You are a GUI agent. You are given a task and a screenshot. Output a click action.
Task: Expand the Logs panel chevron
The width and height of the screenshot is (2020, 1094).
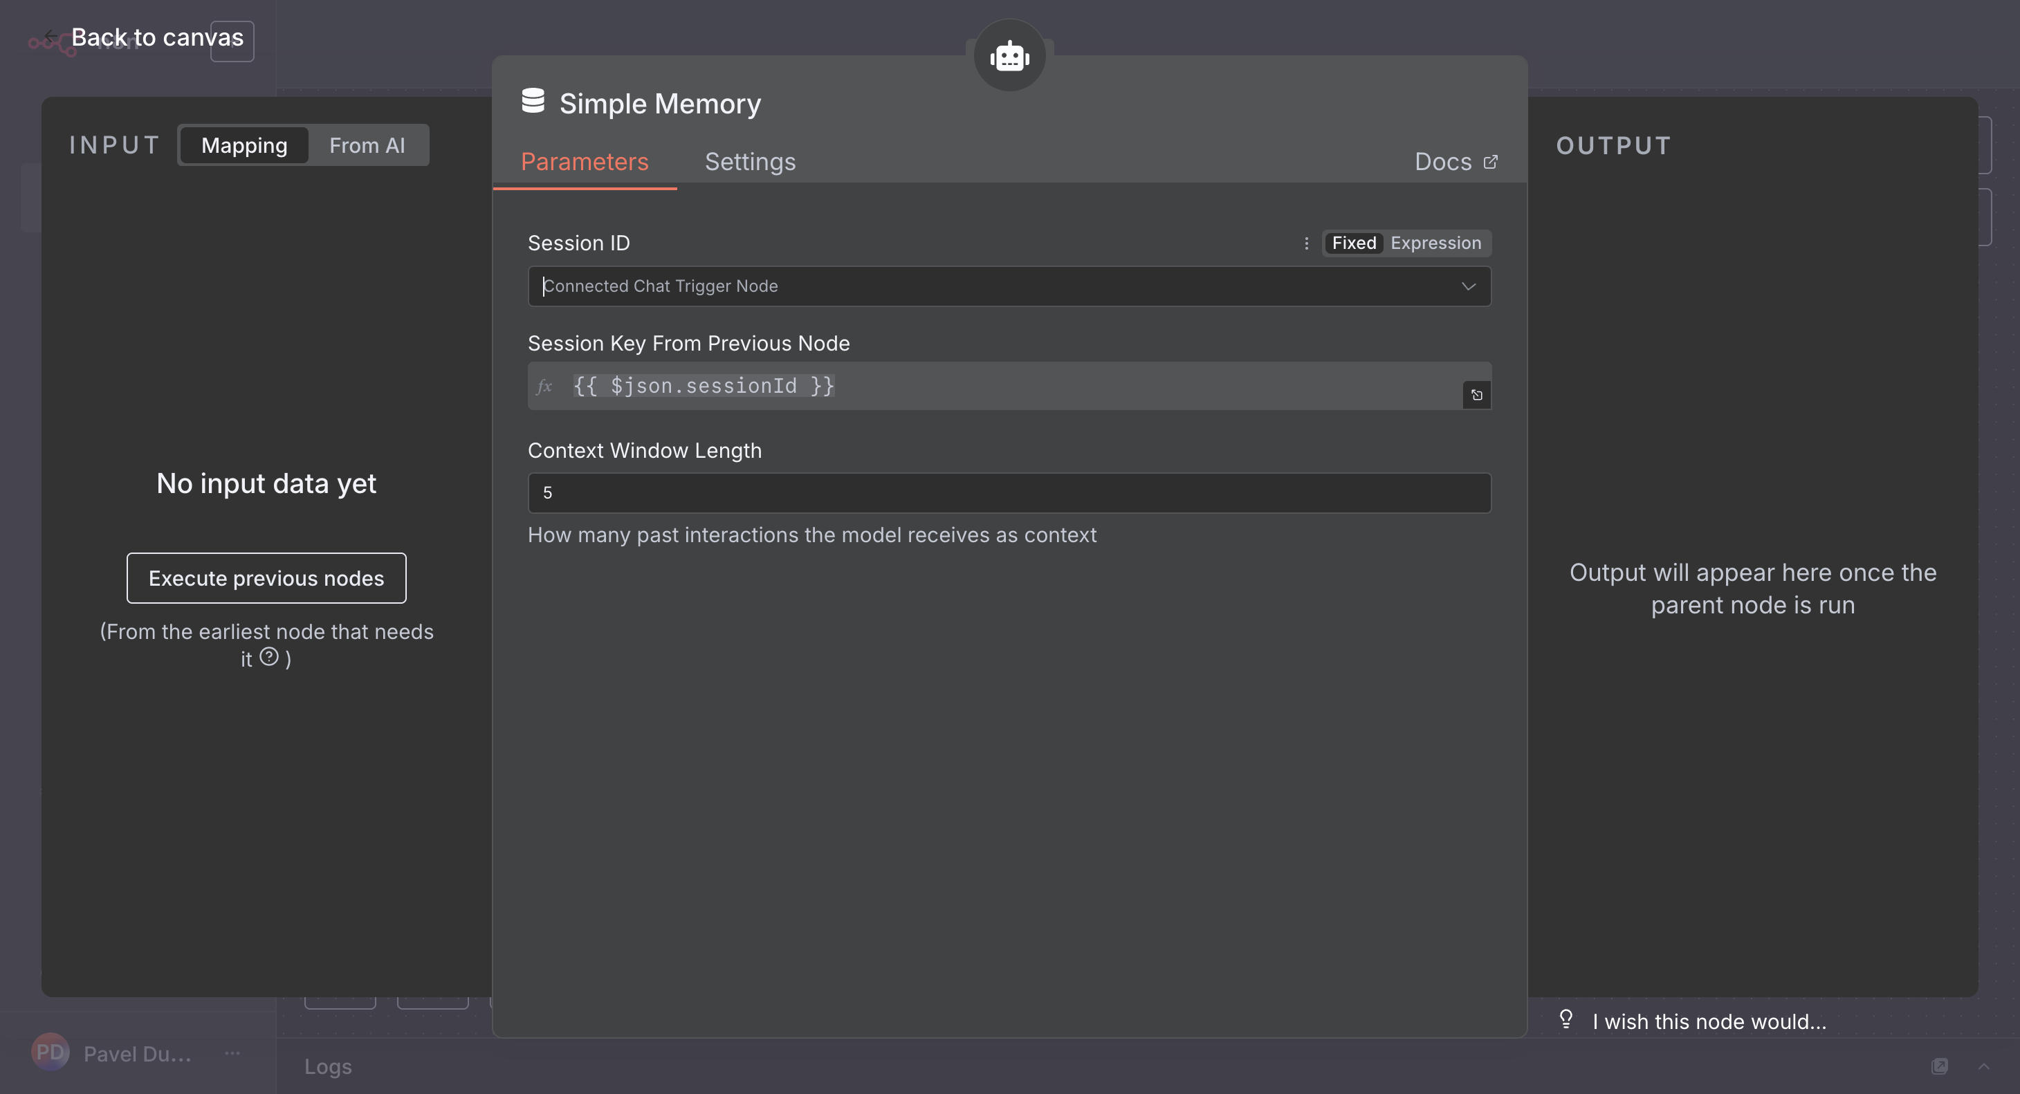[1984, 1066]
